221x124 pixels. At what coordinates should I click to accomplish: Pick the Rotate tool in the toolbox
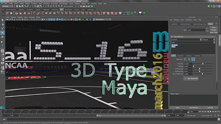coord(2,37)
